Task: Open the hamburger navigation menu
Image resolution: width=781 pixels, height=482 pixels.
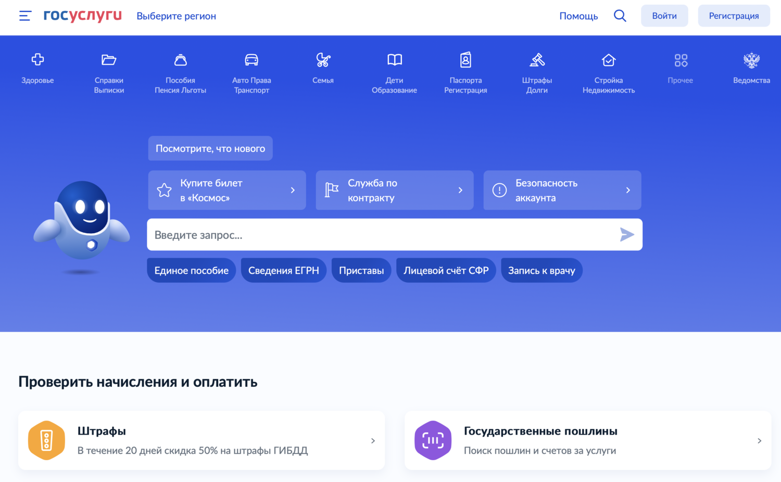Action: click(x=25, y=16)
